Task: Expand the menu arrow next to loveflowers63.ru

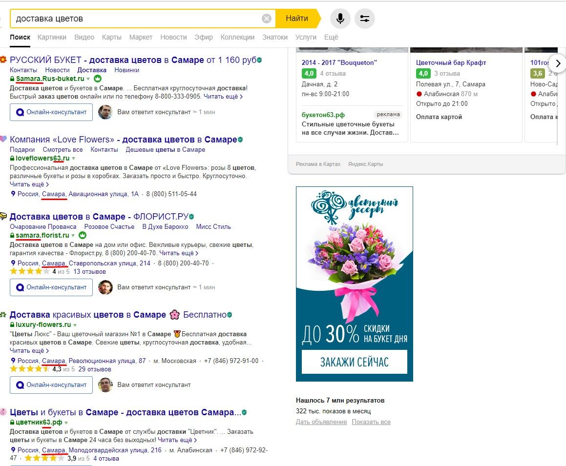Action: 74,158
